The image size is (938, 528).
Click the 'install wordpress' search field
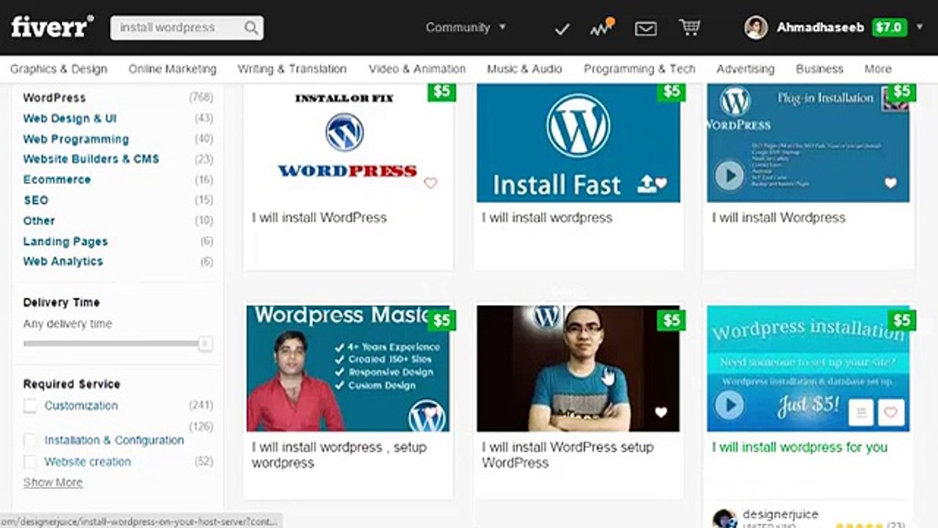tap(178, 28)
